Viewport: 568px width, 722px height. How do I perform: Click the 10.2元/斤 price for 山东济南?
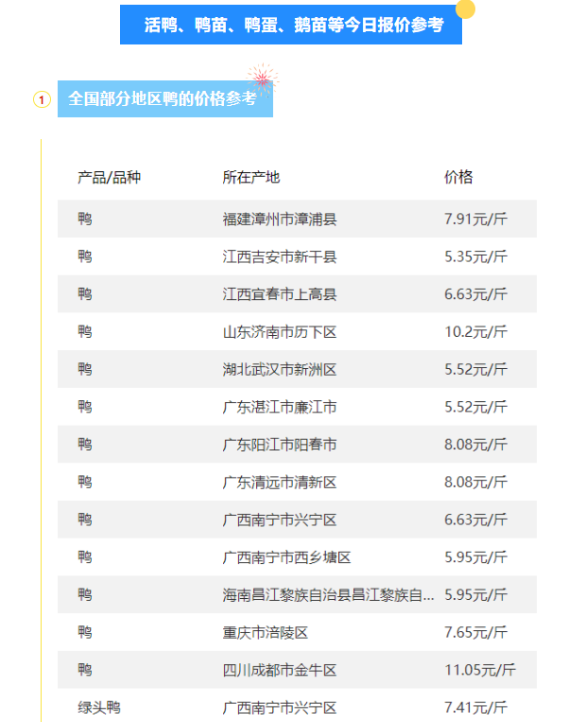tap(475, 332)
